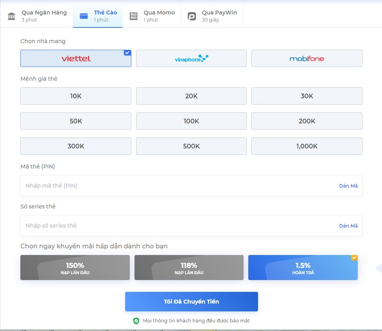Paste code using Dán Mã in PIN field
The width and height of the screenshot is (382, 331).
[x=348, y=186]
